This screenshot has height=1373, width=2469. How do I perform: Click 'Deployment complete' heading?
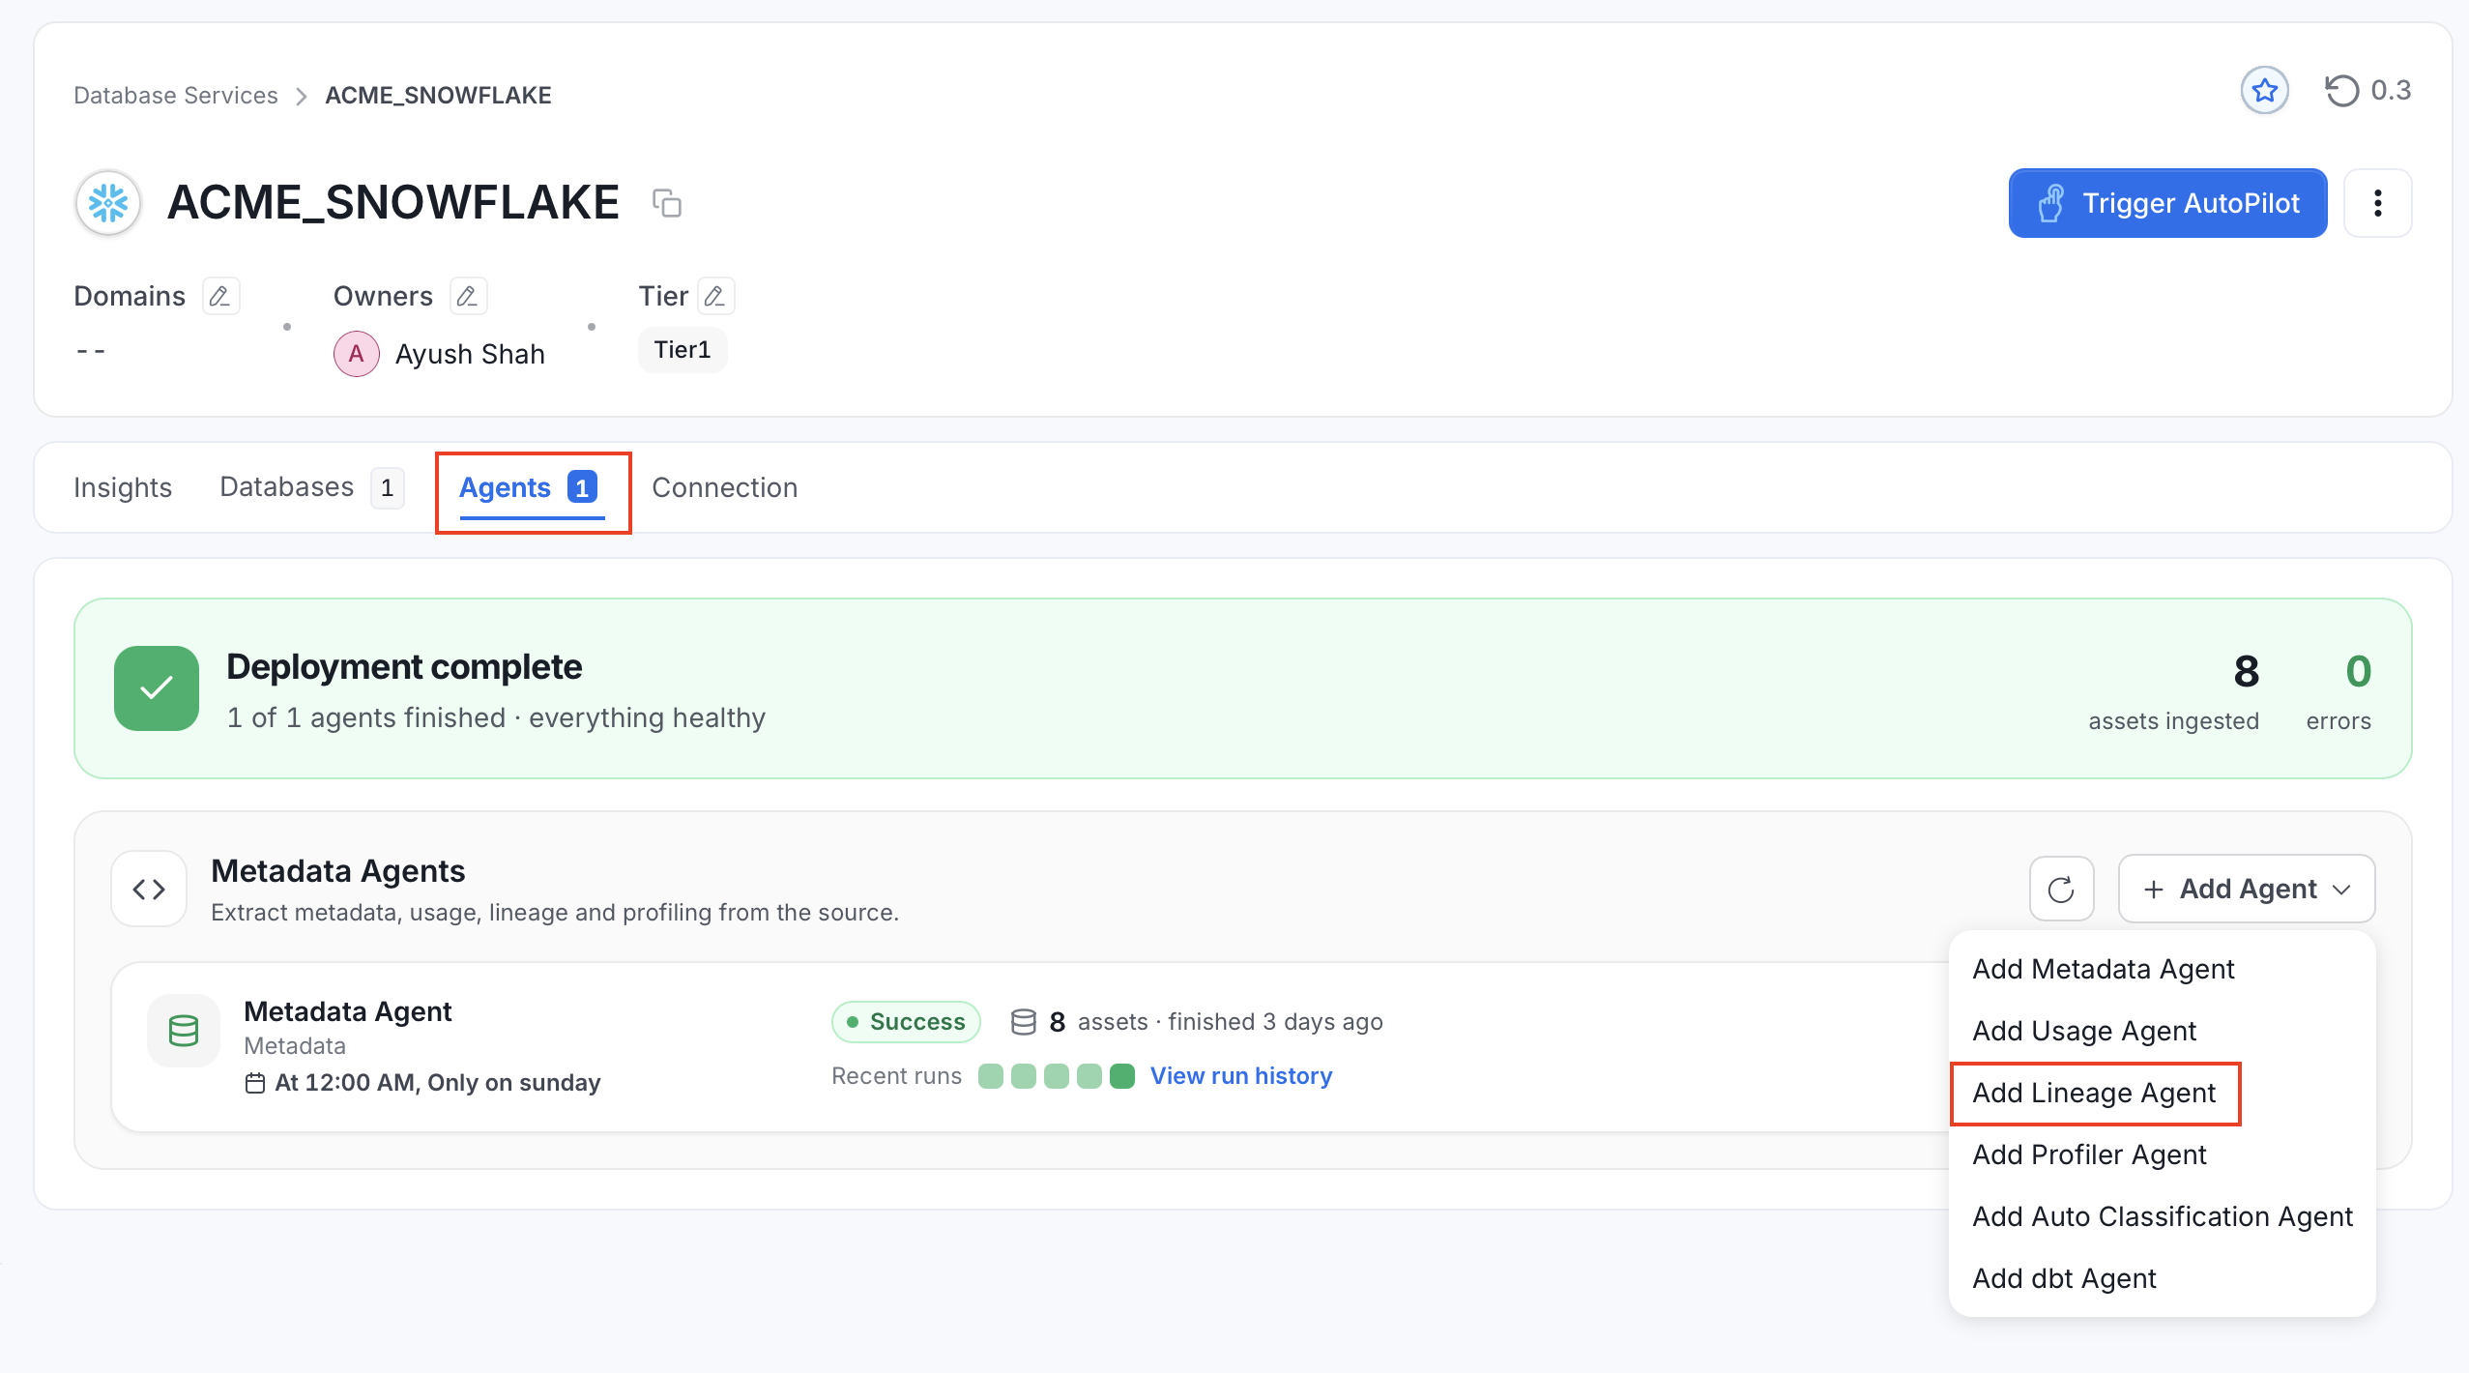(404, 667)
